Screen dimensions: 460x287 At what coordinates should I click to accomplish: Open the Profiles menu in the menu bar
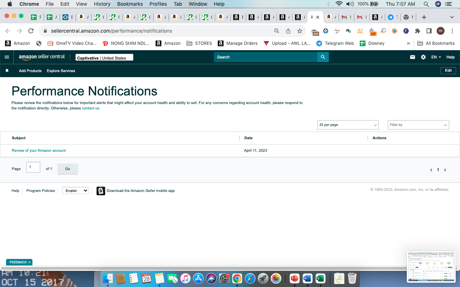click(158, 4)
